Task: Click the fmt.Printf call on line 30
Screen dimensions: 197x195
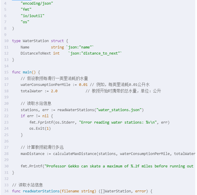Action: (x=31, y=166)
